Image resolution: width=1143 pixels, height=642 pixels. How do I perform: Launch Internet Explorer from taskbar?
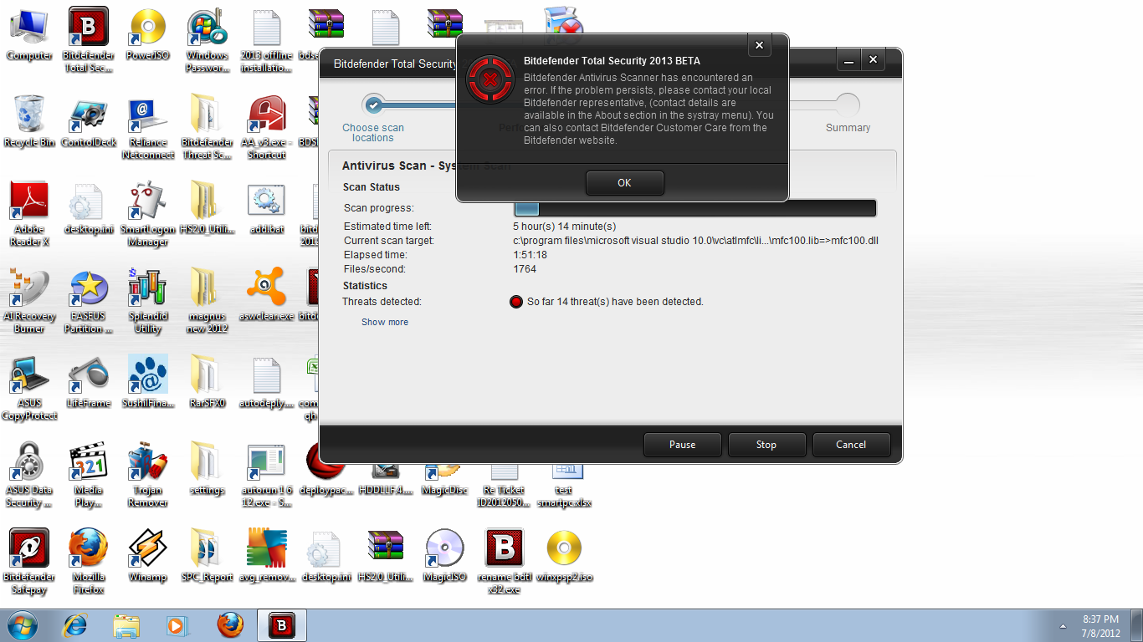(75, 625)
